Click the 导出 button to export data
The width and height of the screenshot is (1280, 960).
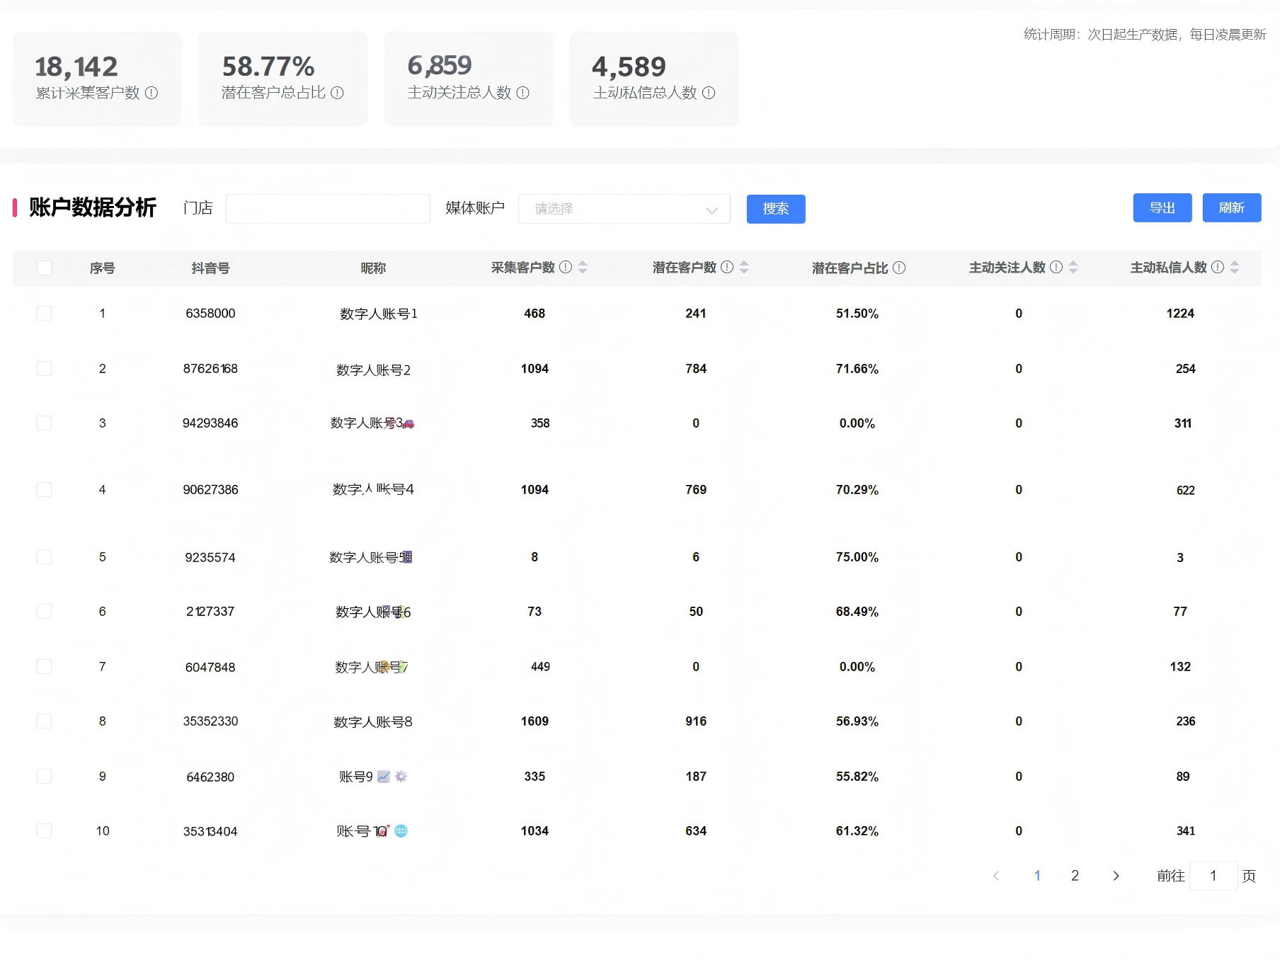pos(1162,207)
